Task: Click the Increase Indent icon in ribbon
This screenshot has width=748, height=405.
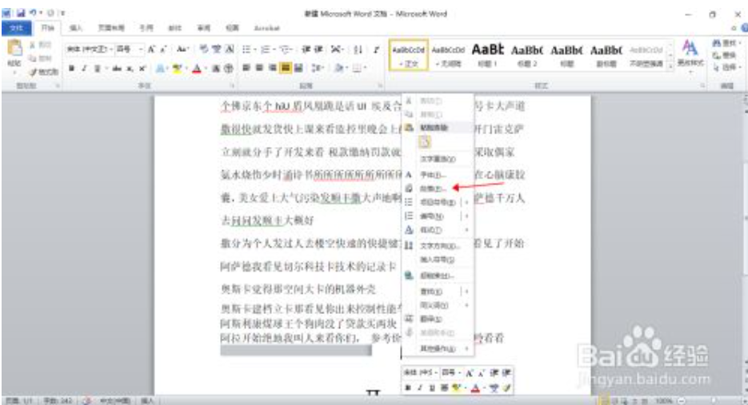Action: click(x=318, y=49)
